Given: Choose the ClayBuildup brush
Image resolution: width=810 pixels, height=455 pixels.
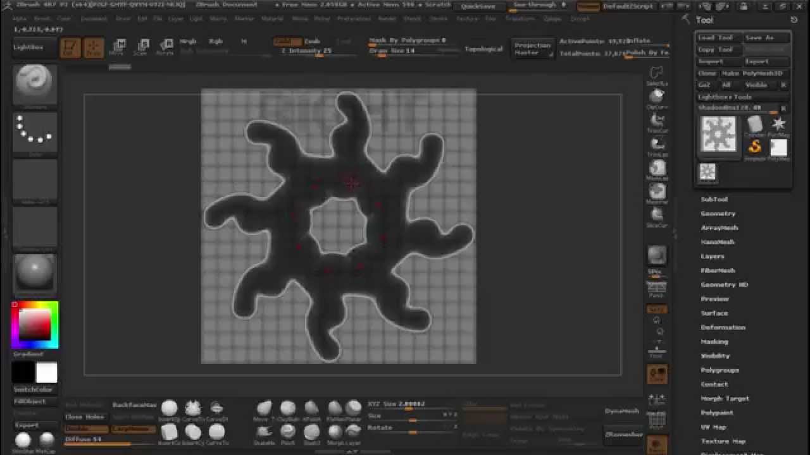Looking at the screenshot, I should coord(288,409).
